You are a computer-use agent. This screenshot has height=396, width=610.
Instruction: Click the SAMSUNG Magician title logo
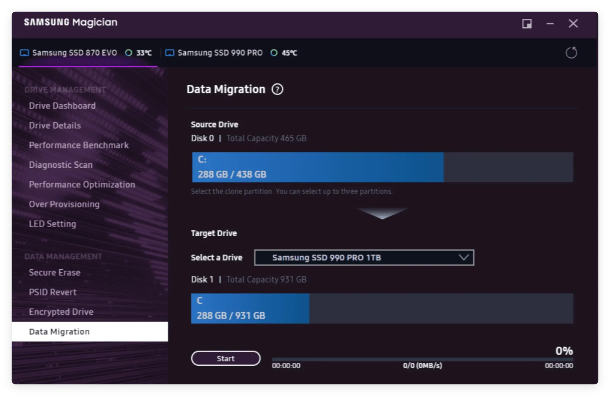[x=71, y=22]
